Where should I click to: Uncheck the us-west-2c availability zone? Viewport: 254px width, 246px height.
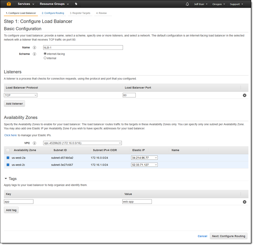point(8,165)
